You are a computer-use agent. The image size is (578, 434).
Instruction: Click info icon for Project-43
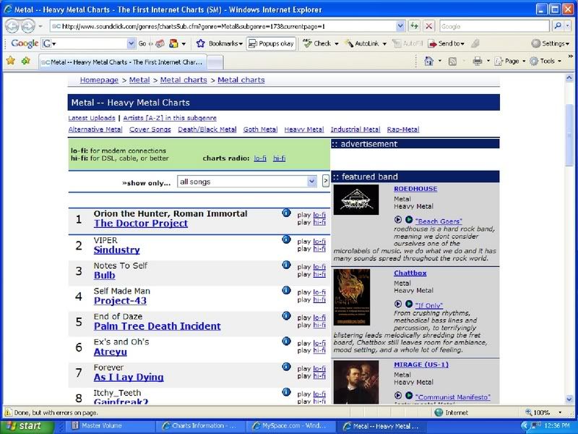[286, 291]
